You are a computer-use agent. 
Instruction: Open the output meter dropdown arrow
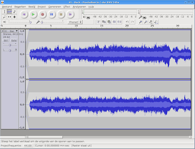(88, 17)
